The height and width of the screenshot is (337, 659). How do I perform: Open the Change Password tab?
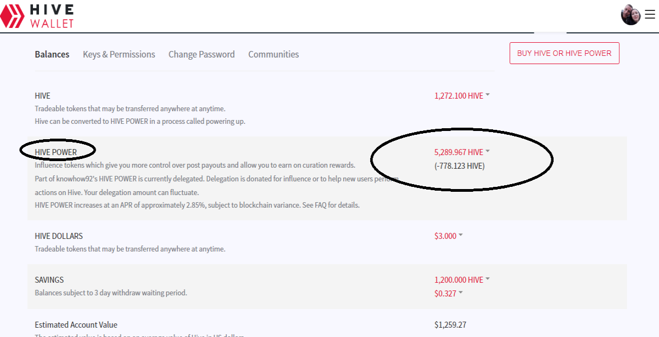(x=202, y=54)
